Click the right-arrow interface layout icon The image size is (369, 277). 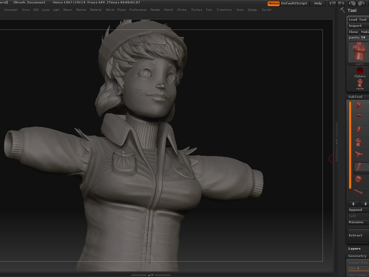341,3
